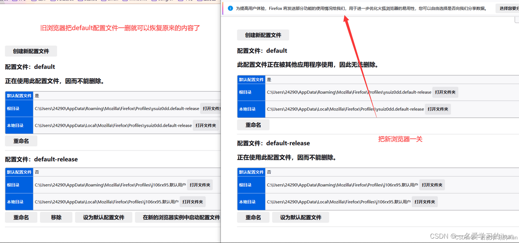Click 设为默认配置文件 in the right window
This screenshot has width=519, height=243.
tap(301, 217)
